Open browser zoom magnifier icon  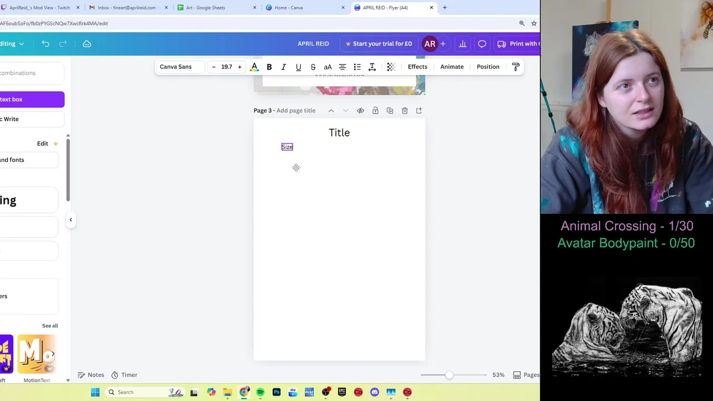click(x=522, y=23)
